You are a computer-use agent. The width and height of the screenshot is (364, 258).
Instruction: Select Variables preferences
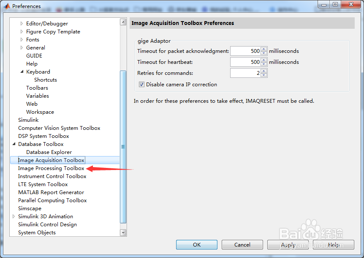[x=38, y=96]
